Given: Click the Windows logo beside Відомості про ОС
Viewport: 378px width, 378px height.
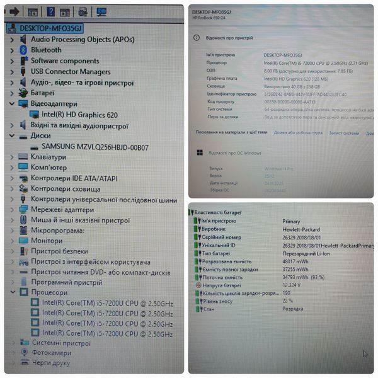Looking at the screenshot, I should pos(200,152).
